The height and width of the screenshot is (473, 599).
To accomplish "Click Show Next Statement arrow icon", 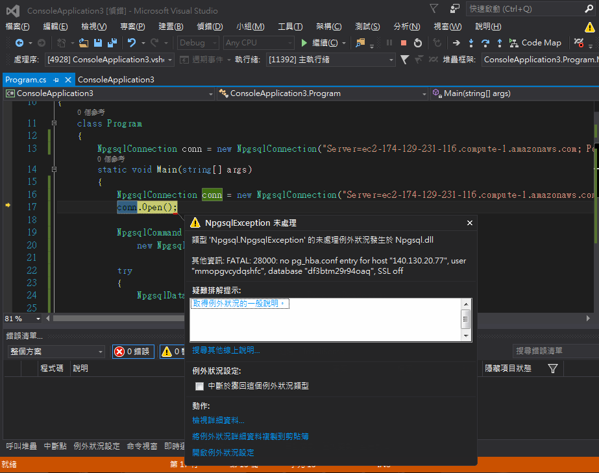I will click(x=456, y=43).
